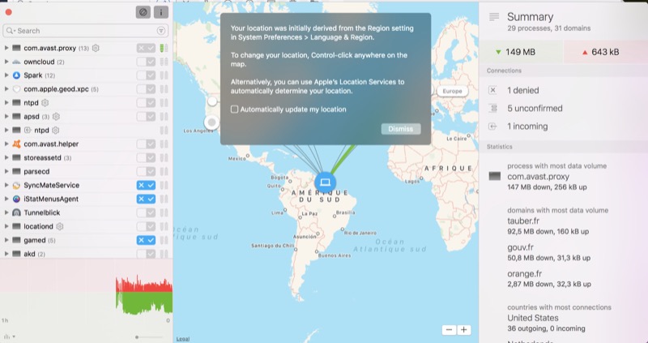Click the laptop location marker on the map
648x343 pixels.
click(325, 182)
